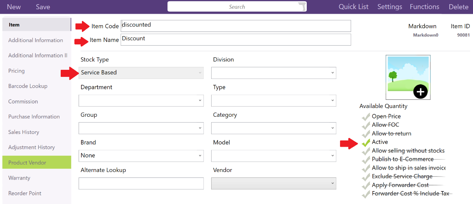The height and width of the screenshot is (204, 473).
Task: Click the plus icon on item image
Action: 420,91
